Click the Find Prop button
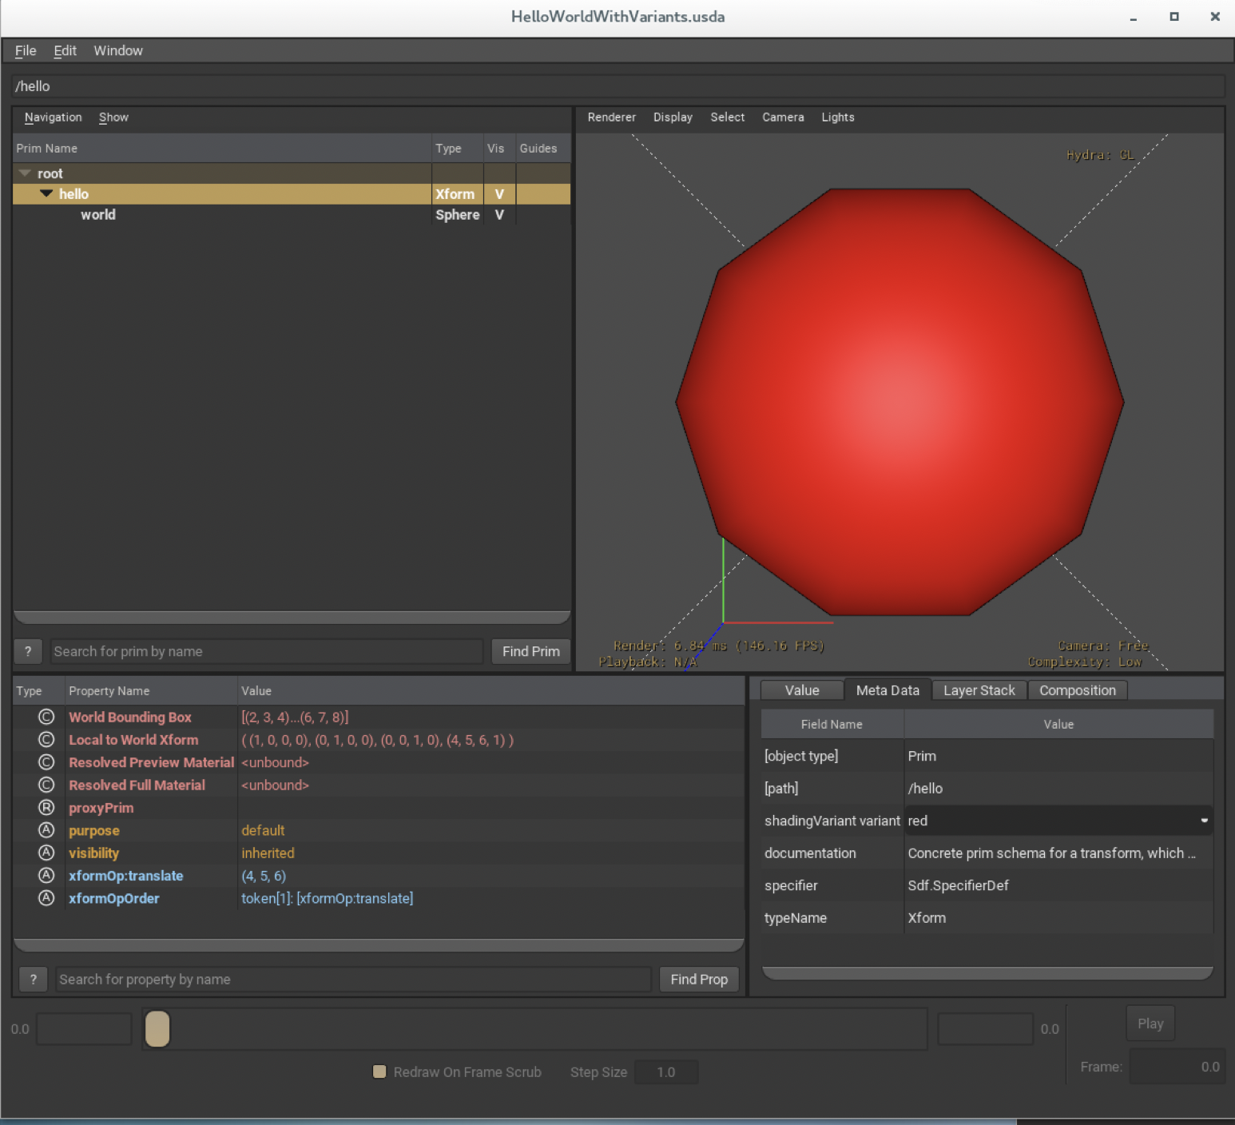This screenshot has width=1235, height=1125. 699,980
